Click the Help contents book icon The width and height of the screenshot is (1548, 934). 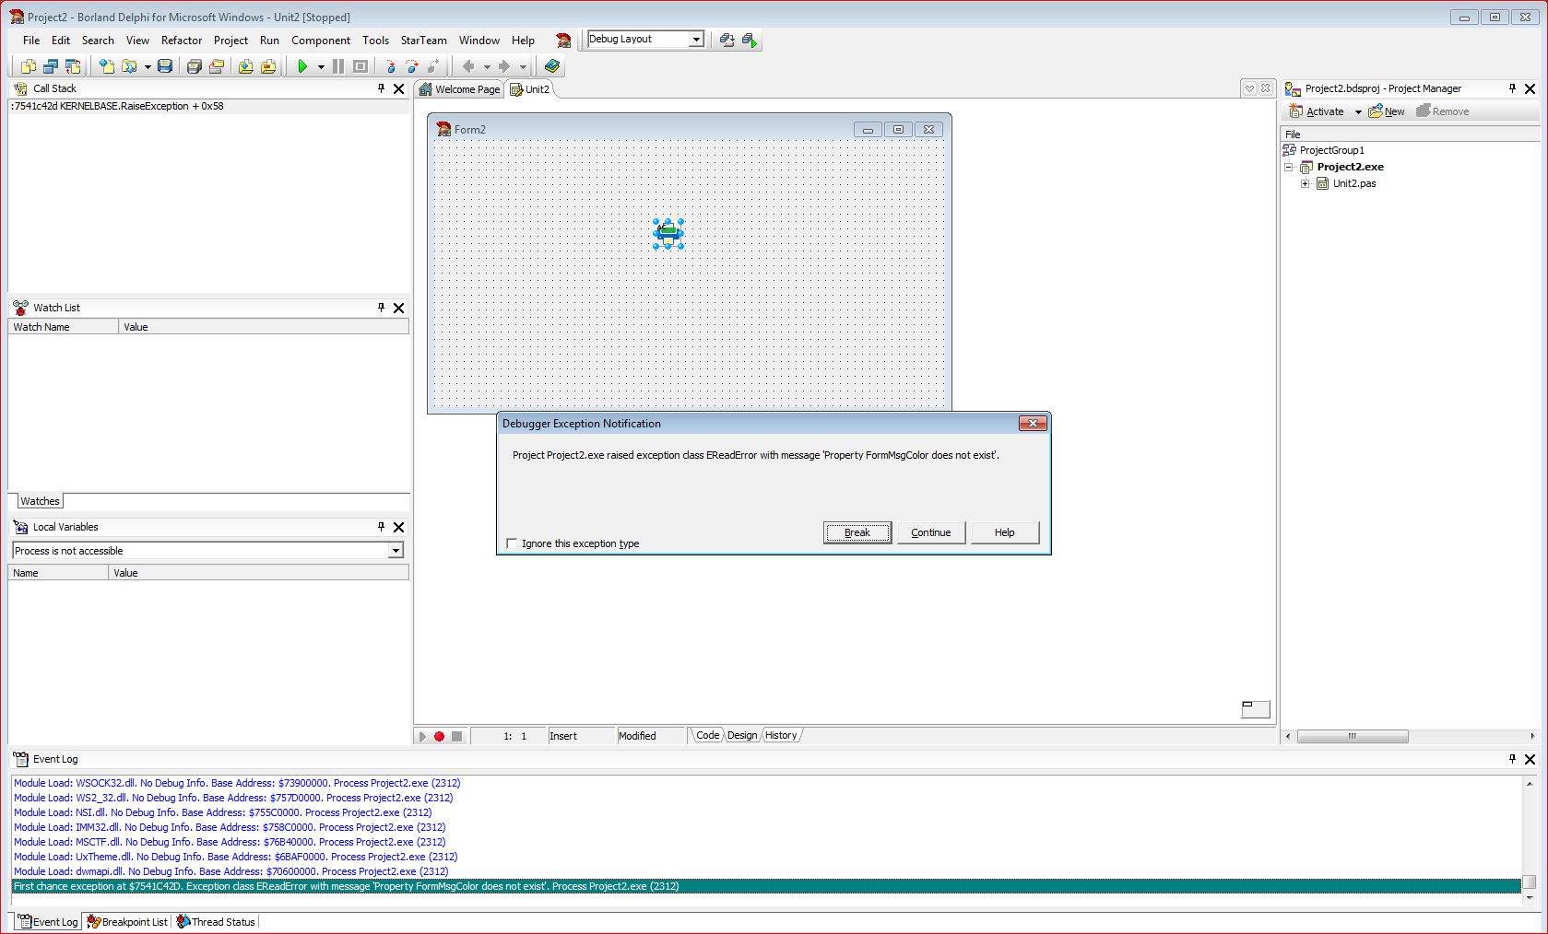pos(551,66)
